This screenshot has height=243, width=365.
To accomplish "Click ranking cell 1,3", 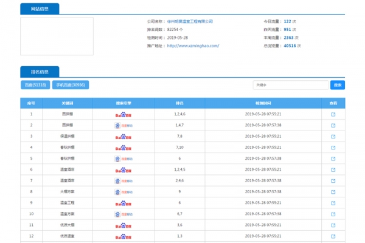I will point(179,236).
